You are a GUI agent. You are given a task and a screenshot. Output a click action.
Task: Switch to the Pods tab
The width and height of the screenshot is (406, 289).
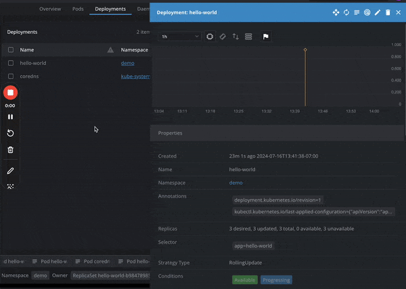[78, 9]
